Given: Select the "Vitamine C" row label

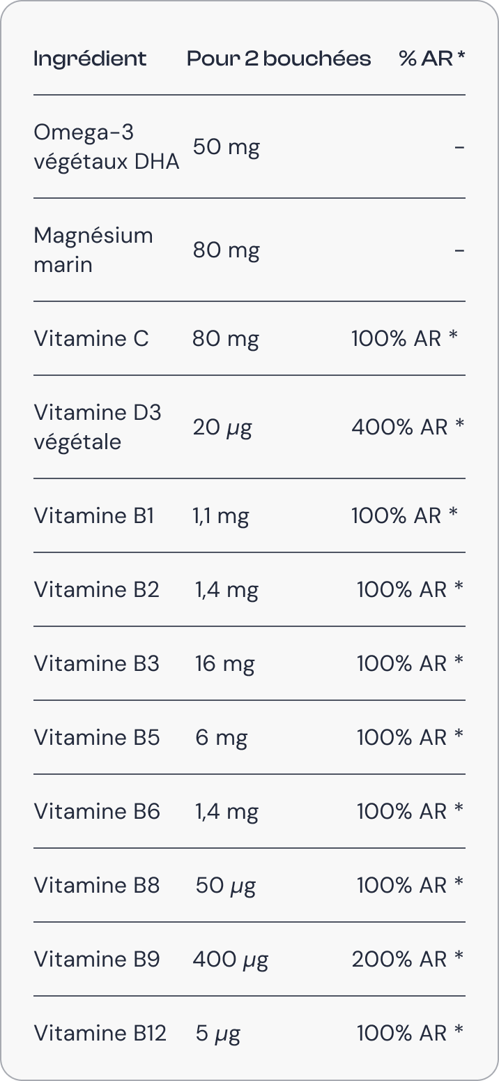Looking at the screenshot, I should click(91, 339).
